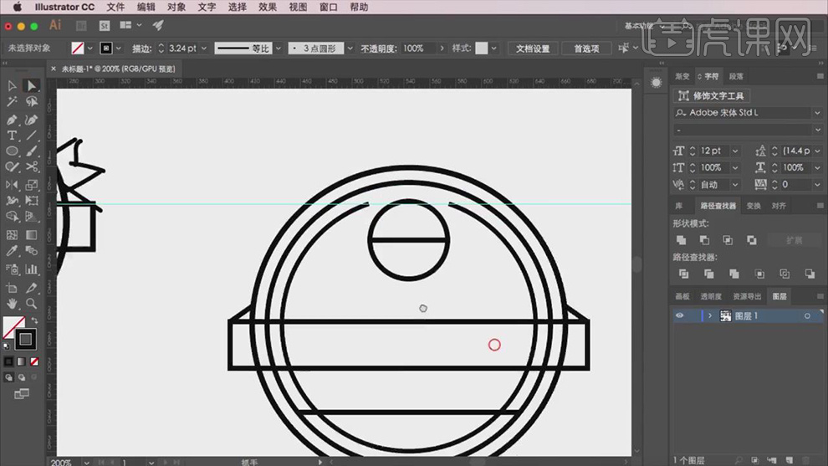This screenshot has width=828, height=466.
Task: Click the 首选项 button
Action: pos(586,48)
